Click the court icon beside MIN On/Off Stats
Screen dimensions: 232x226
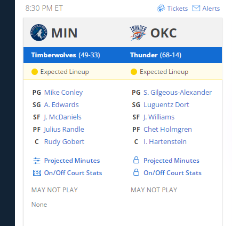pos(37,173)
